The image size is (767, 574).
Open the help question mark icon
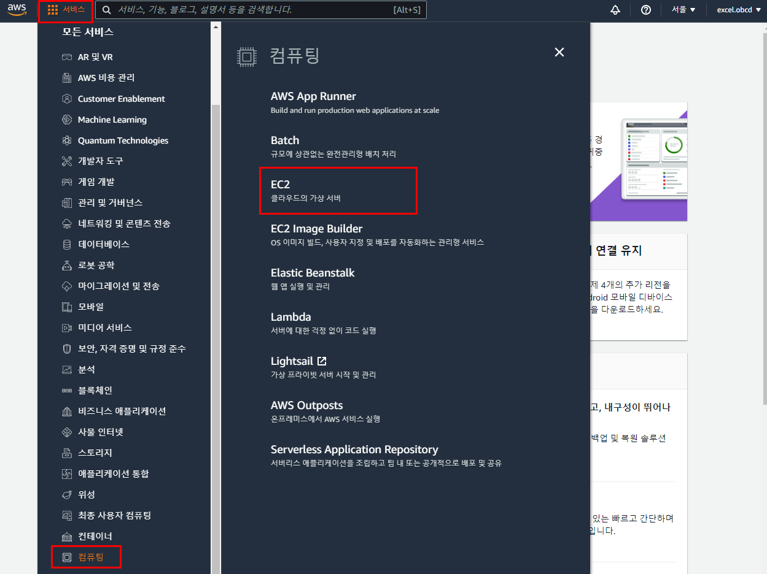(645, 10)
